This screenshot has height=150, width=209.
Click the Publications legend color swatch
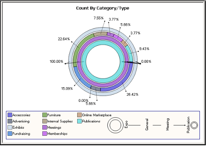80,121
